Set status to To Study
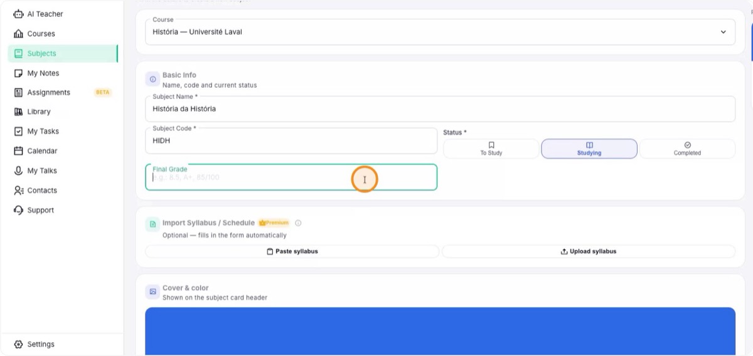Viewport: 753px width, 356px height. pyautogui.click(x=491, y=149)
